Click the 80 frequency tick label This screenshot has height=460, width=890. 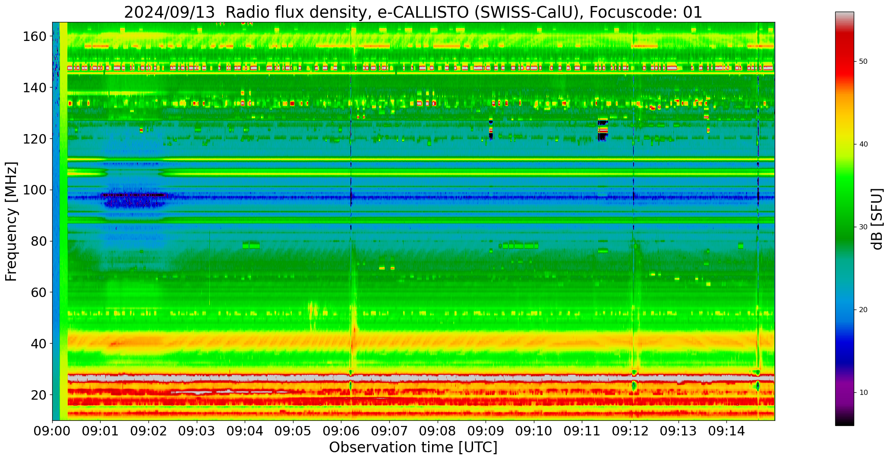pos(39,241)
